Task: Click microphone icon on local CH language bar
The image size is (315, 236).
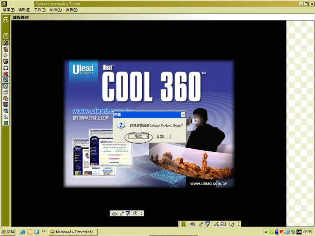Action: [x=201, y=224]
